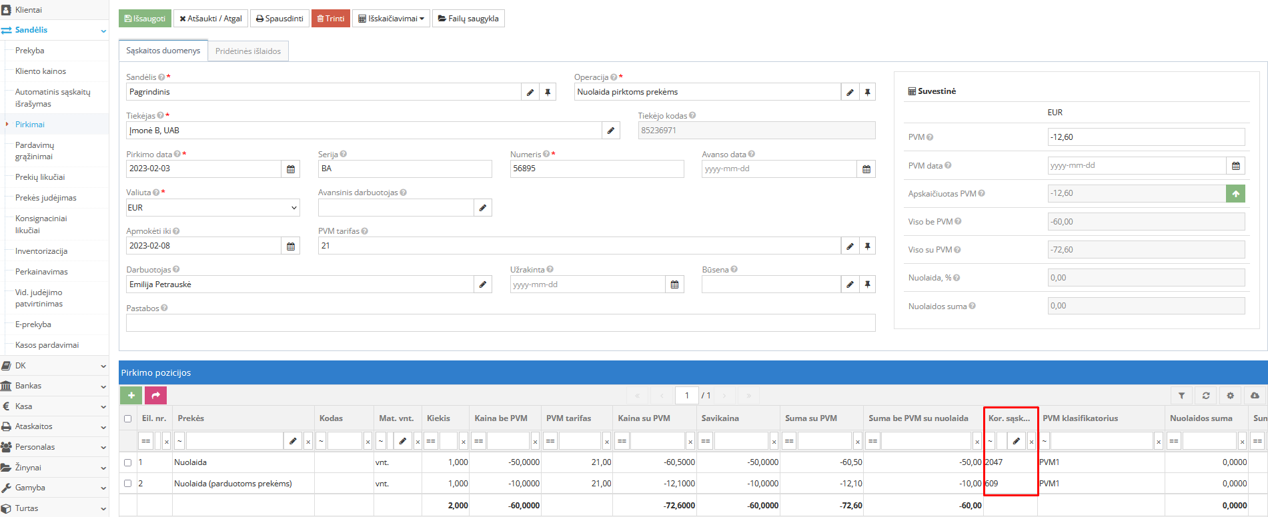Click the filter funnel icon in grid toolbar

pos(1181,396)
